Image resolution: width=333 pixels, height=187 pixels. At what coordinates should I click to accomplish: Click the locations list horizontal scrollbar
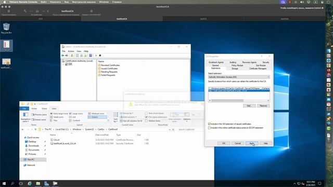point(227,100)
